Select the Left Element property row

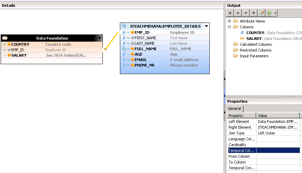[x=263, y=121]
